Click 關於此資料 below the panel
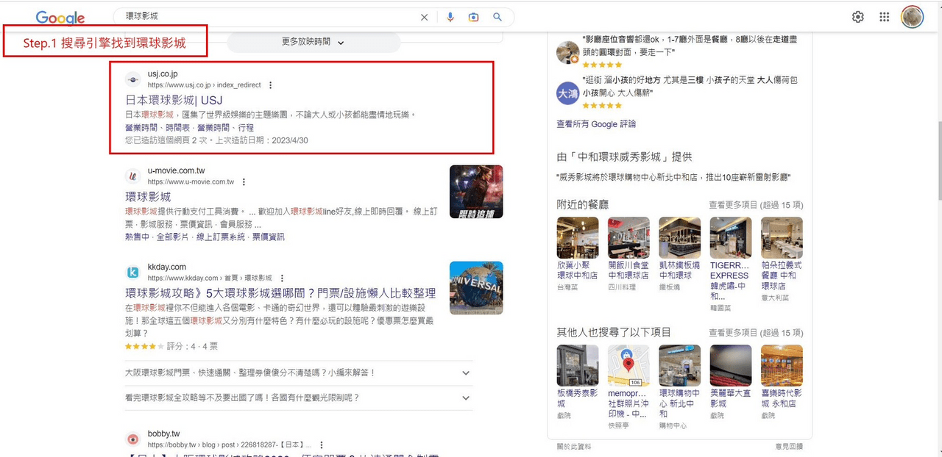Screen dimensions: 942x457 pos(574,447)
